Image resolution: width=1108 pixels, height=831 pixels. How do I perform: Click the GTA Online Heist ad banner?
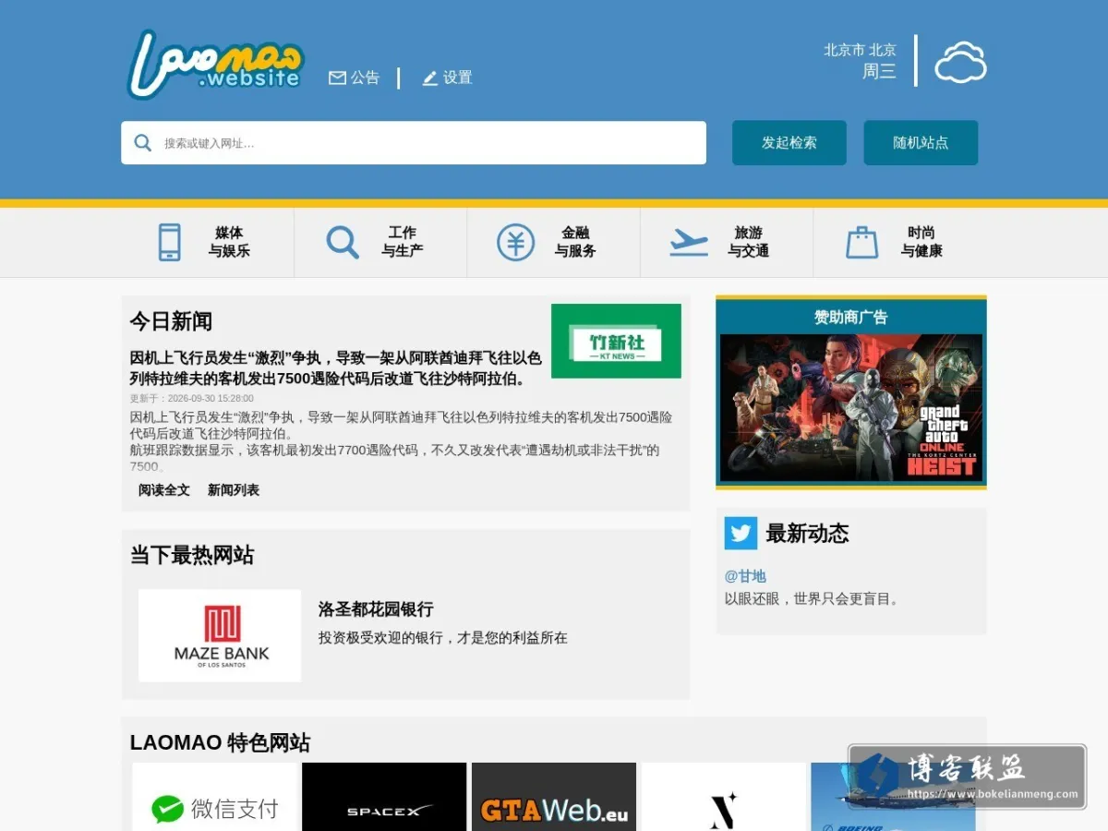click(851, 407)
